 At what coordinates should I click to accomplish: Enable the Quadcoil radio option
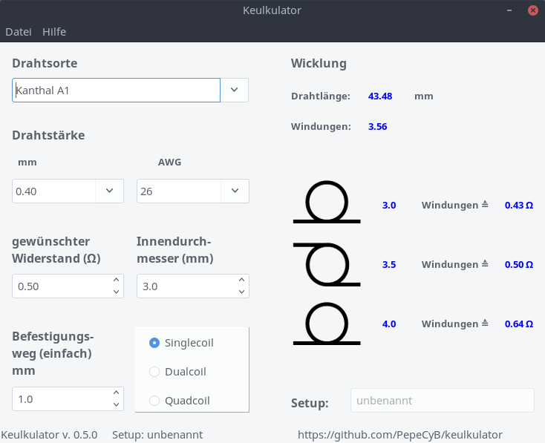point(154,401)
